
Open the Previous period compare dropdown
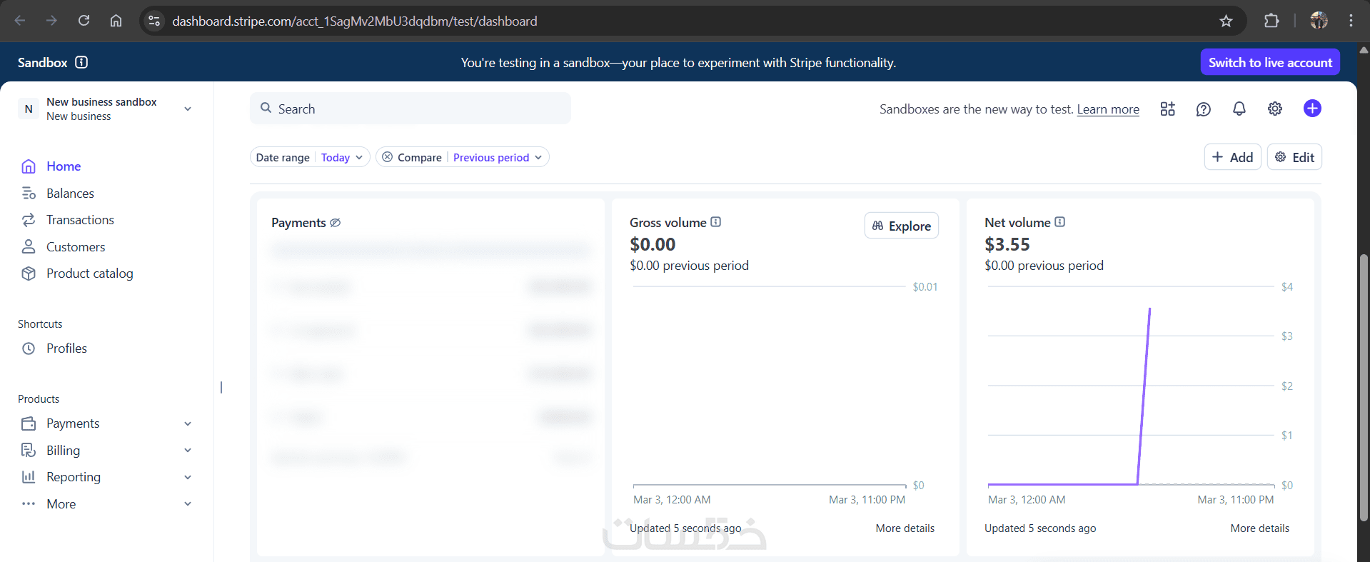tap(498, 157)
